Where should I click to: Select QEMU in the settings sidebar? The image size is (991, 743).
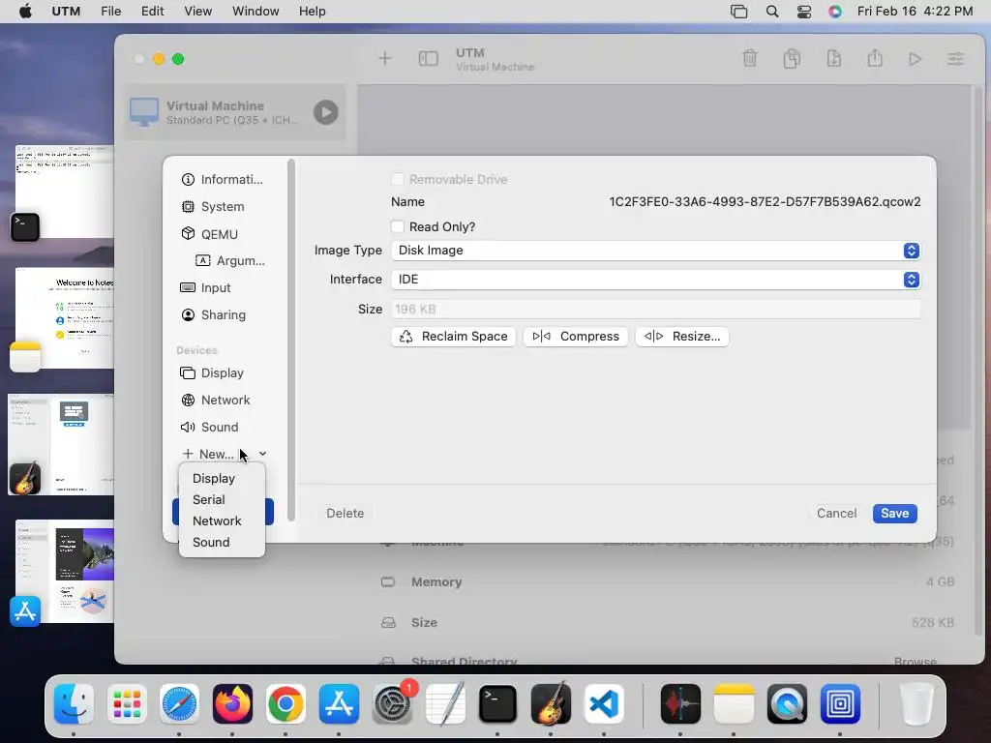[x=210, y=234]
